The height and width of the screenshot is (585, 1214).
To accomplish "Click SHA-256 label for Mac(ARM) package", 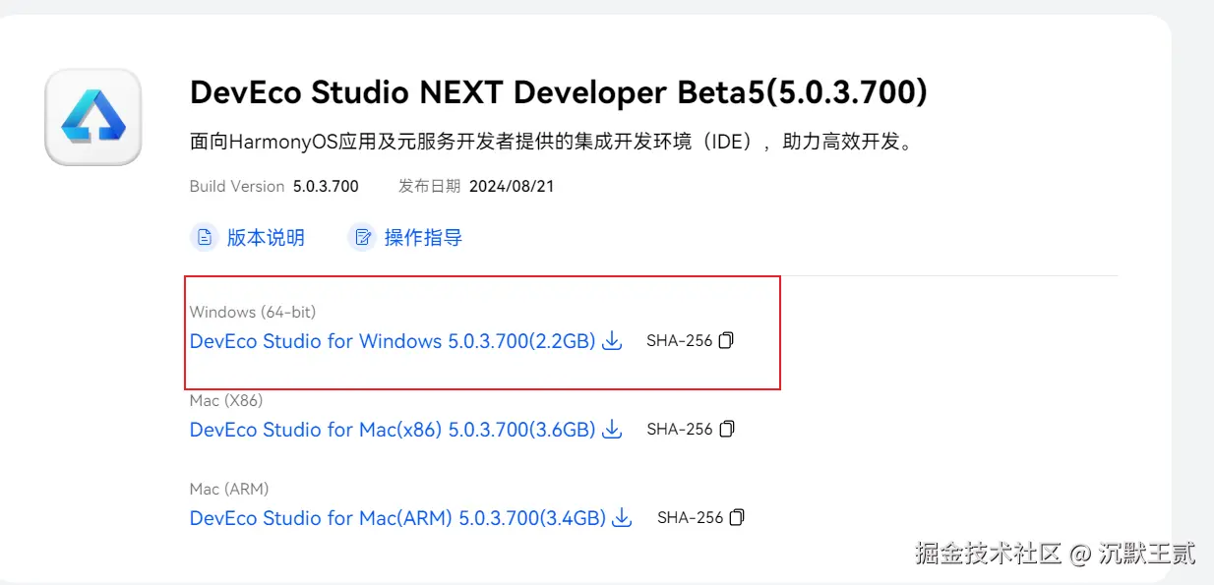I will [x=690, y=518].
